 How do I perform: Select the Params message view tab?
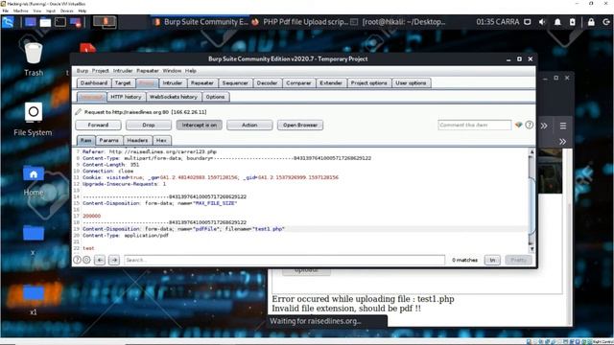108,140
